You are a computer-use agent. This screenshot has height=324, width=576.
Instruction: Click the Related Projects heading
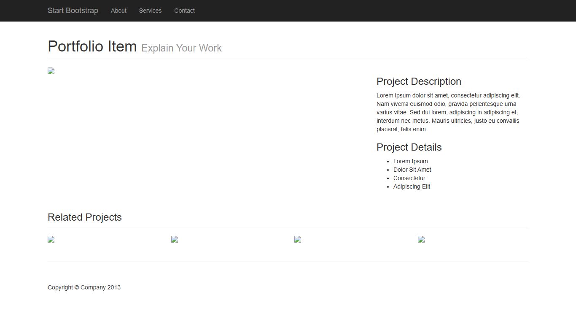[85, 217]
